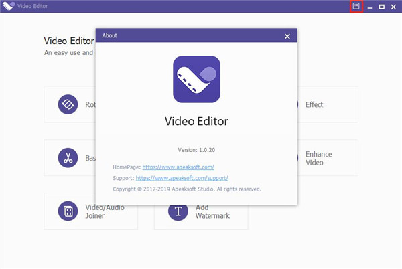Open the menu icon in title bar
The image size is (402, 269).
356,6
